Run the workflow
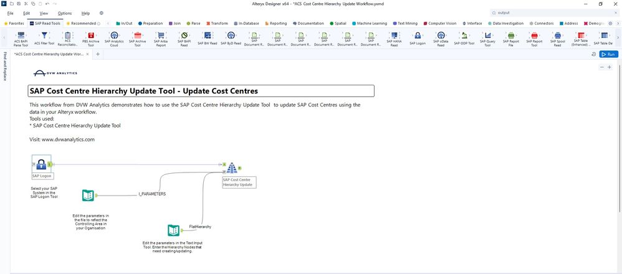The image size is (622, 274). point(608,54)
